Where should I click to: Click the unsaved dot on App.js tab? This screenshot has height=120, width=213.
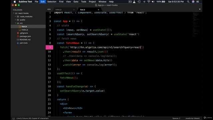(x=99, y=10)
